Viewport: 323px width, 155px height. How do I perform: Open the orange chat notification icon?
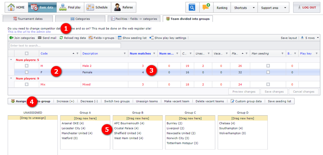coord(206,8)
